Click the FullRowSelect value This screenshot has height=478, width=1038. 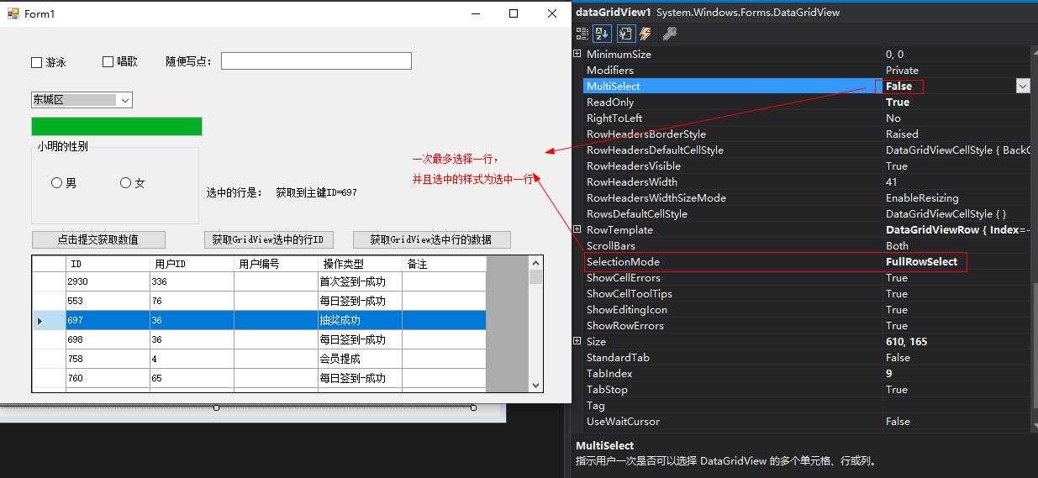click(921, 261)
